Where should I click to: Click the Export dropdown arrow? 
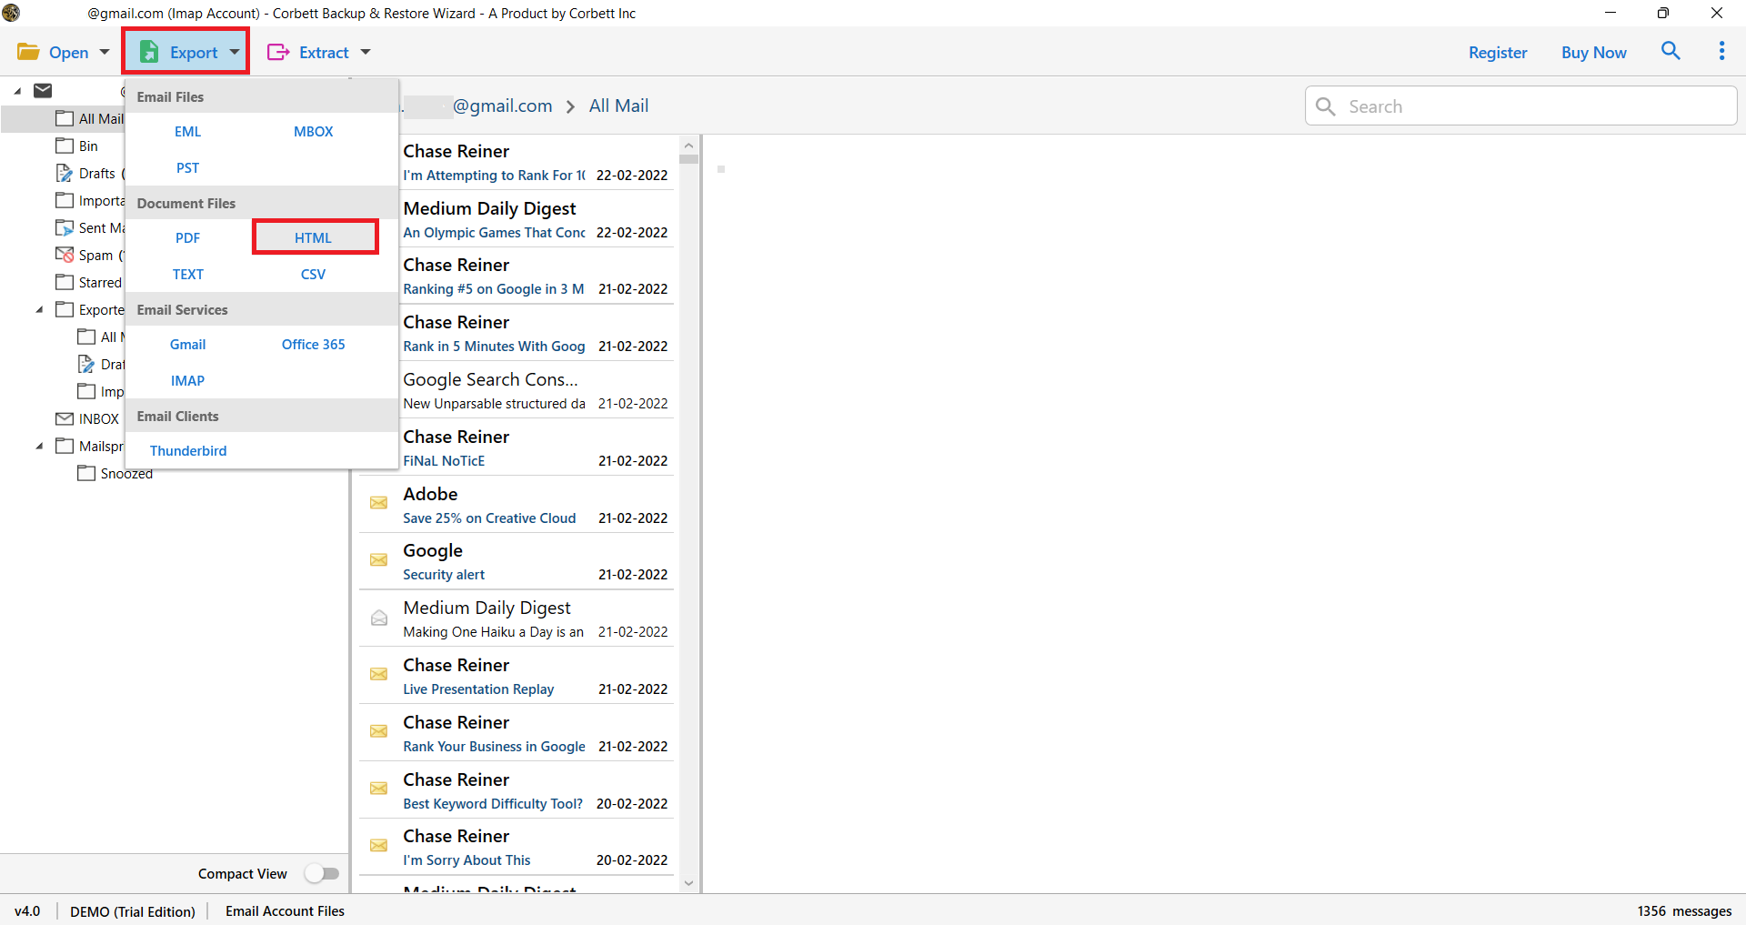[x=235, y=52]
